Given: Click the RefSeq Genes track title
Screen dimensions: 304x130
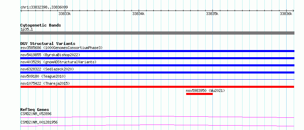Looking at the screenshot, I should [x=35, y=110].
